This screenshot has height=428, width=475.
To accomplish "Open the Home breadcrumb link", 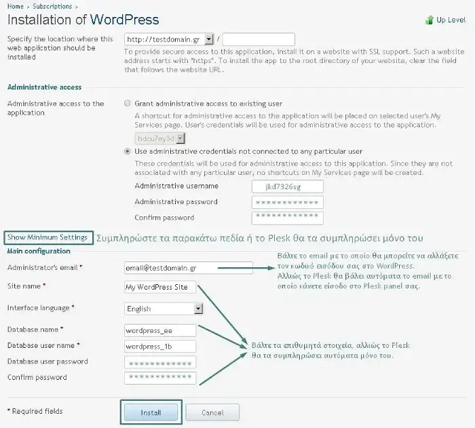I will (15, 6).
